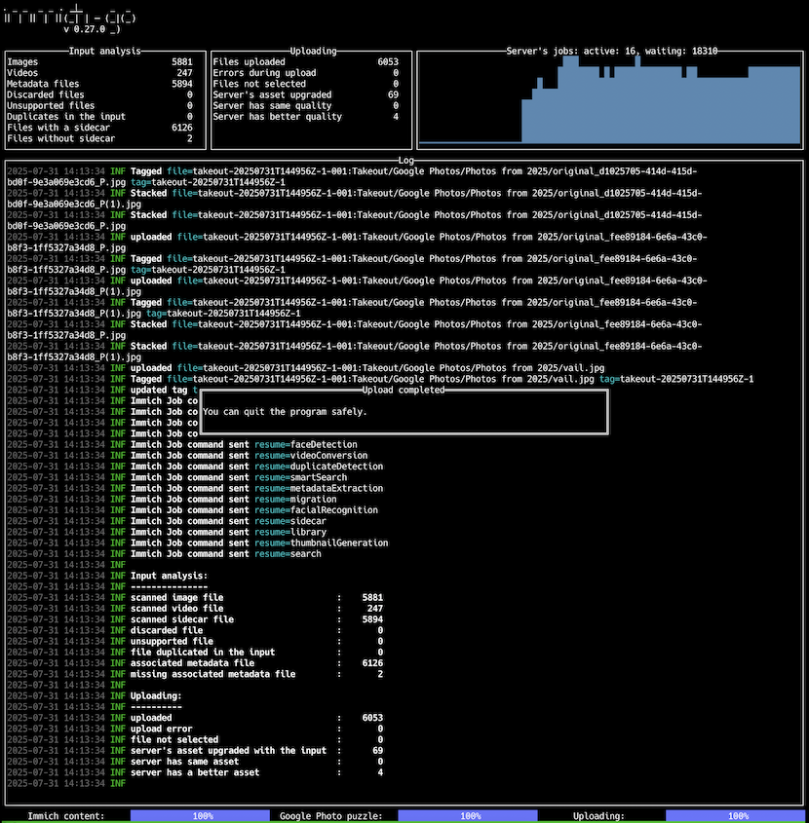
Task: Select the Upload completed dialog title
Action: (403, 390)
